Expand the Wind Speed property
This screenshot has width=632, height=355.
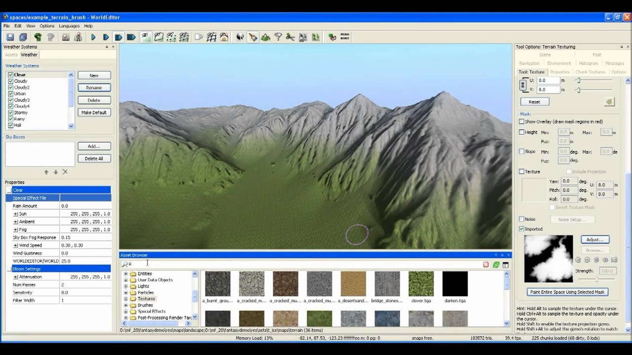click(x=16, y=246)
